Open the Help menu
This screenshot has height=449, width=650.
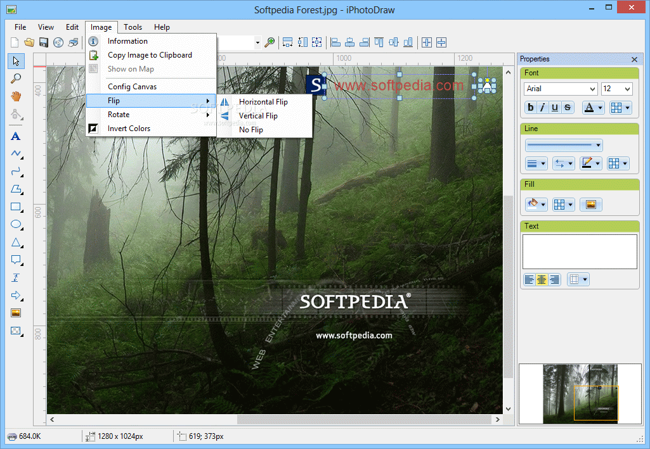162,27
